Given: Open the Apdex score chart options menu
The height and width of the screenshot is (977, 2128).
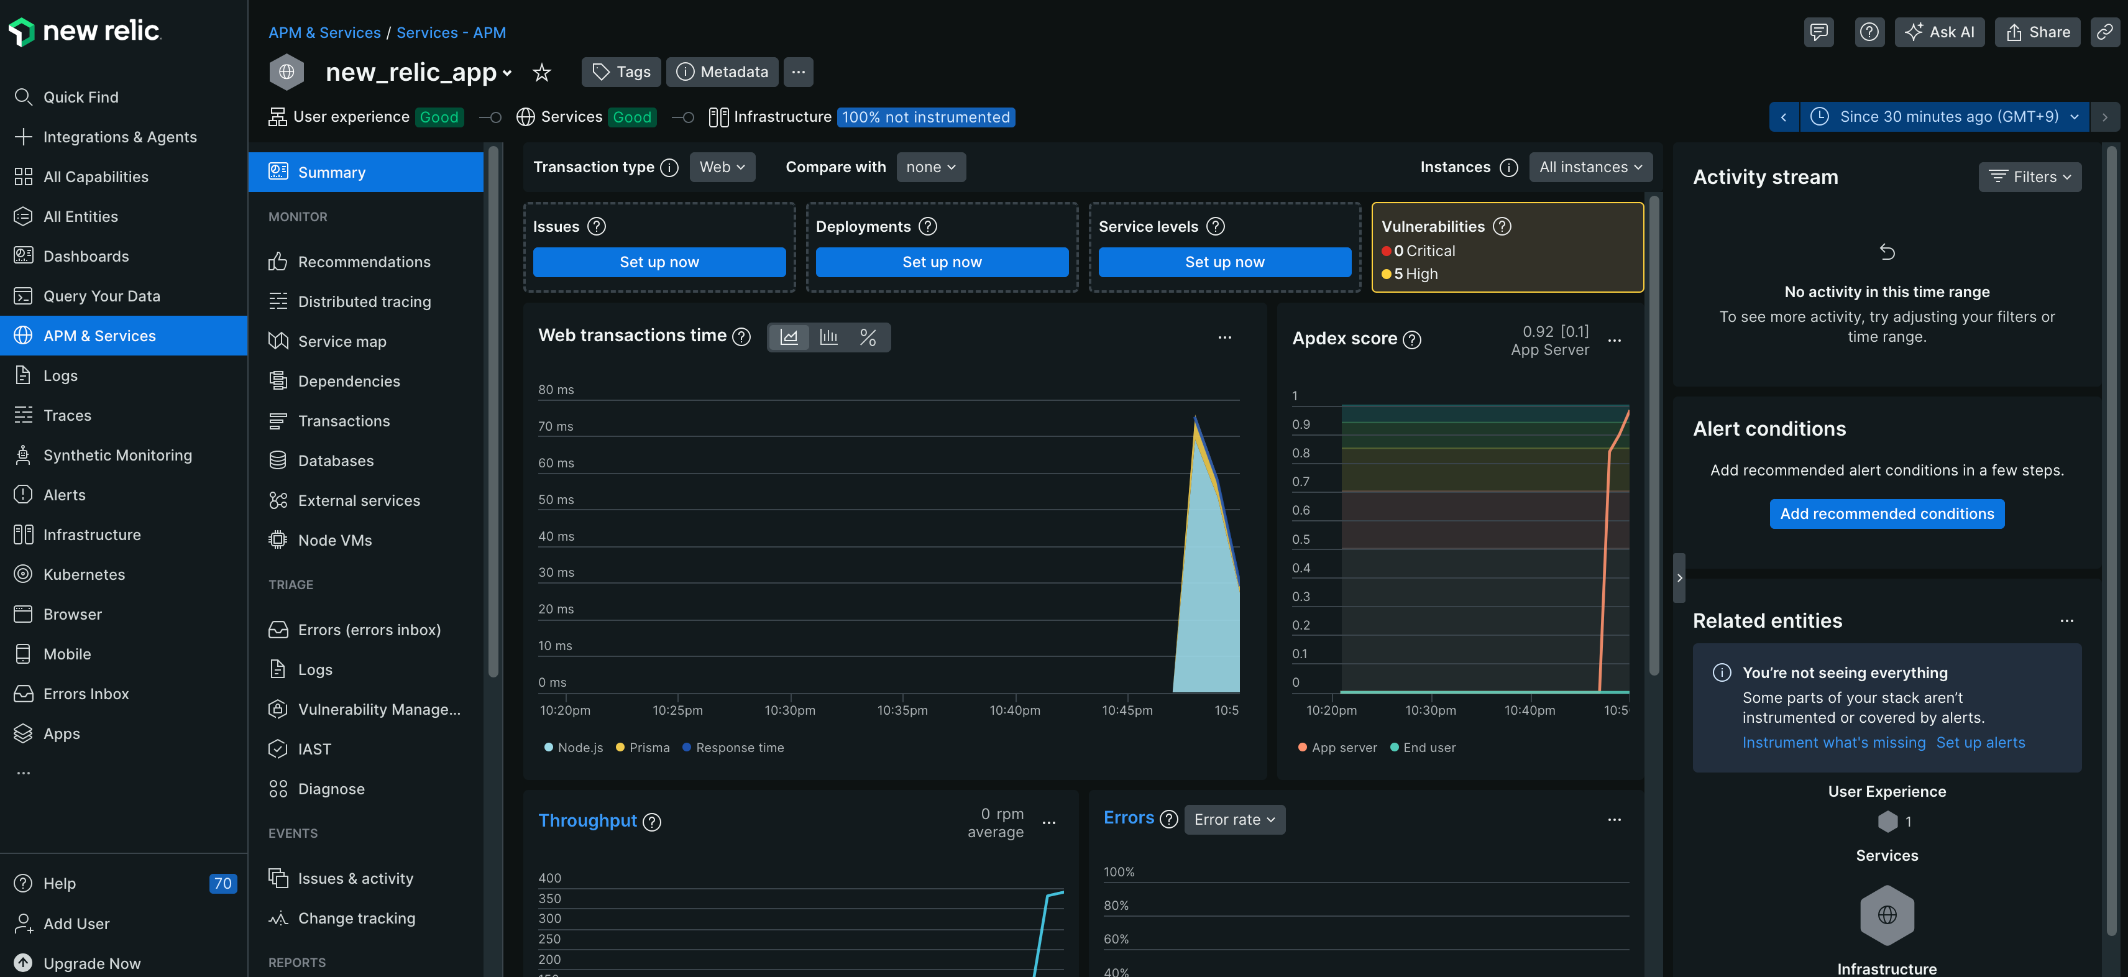Looking at the screenshot, I should coord(1614,339).
